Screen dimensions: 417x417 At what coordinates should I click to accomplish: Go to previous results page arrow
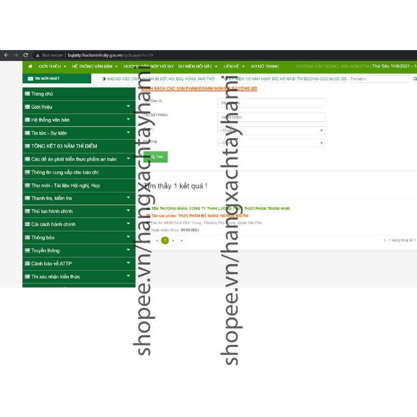[156, 240]
